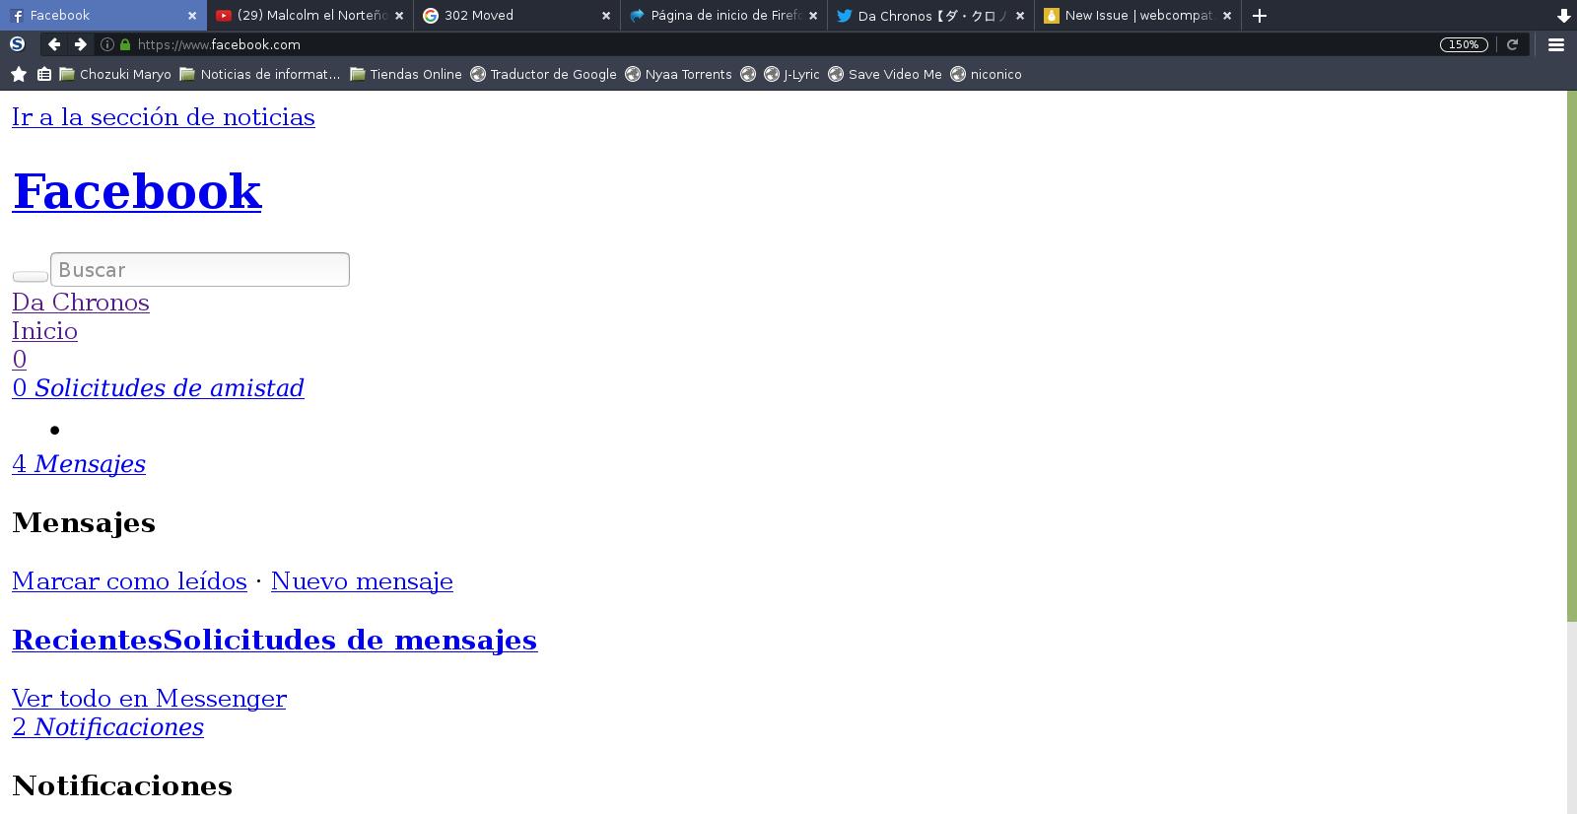Click the Back arrow in navigation bar
This screenshot has height=814, width=1577.
[54, 44]
